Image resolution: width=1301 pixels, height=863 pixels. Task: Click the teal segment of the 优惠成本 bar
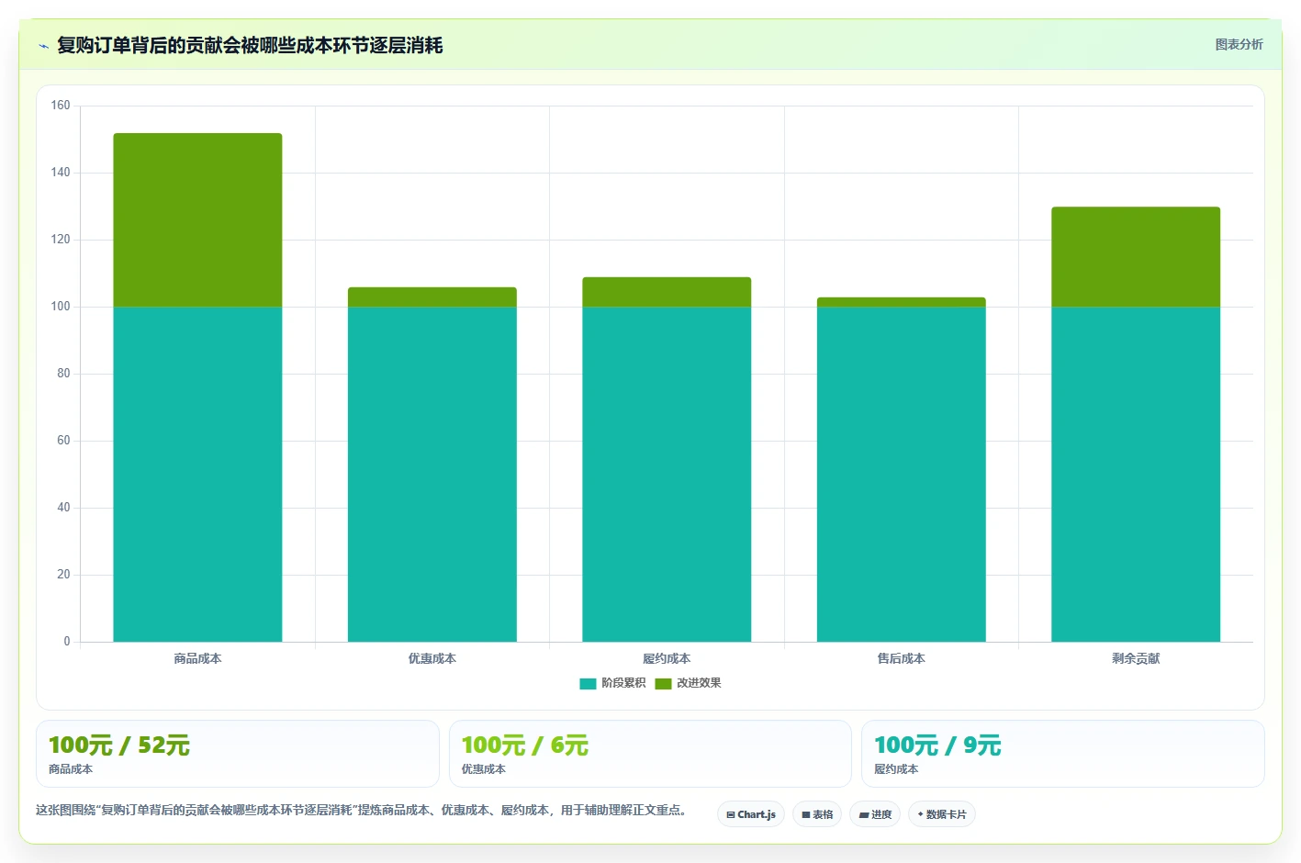[x=432, y=474]
